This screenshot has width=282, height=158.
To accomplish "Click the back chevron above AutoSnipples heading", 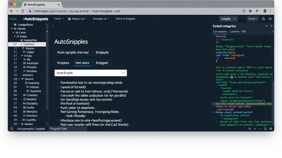I will pyautogui.click(x=53, y=26).
